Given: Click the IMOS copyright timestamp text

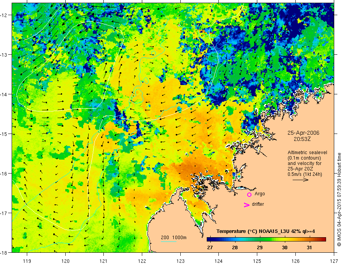Looking at the screenshot, I should click(x=339, y=200).
